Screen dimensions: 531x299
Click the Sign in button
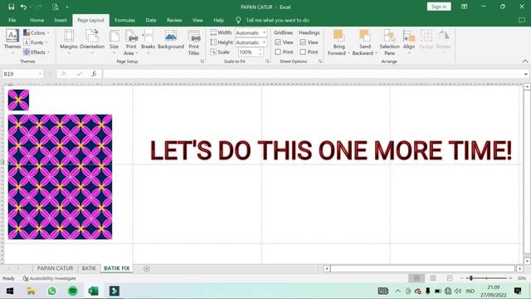click(x=439, y=7)
